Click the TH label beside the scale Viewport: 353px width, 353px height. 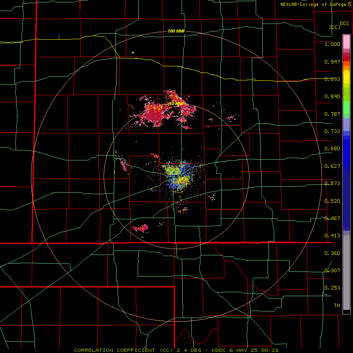(337, 305)
